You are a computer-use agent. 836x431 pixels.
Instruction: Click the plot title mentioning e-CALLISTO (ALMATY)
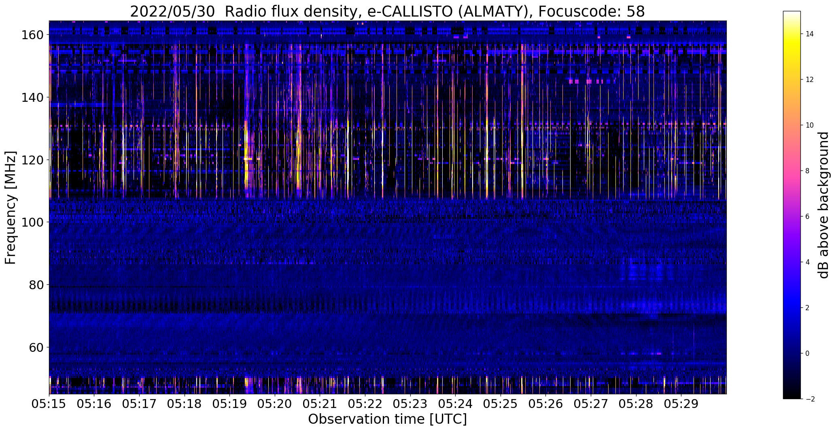click(x=387, y=12)
